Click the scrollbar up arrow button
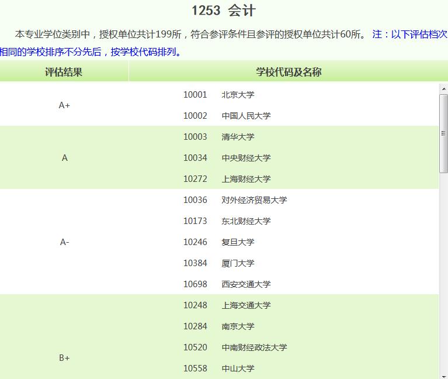Image resolution: width=448 pixels, height=379 pixels. (443, 88)
